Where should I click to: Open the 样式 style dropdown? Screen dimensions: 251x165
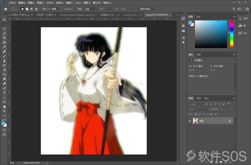click(x=90, y=9)
